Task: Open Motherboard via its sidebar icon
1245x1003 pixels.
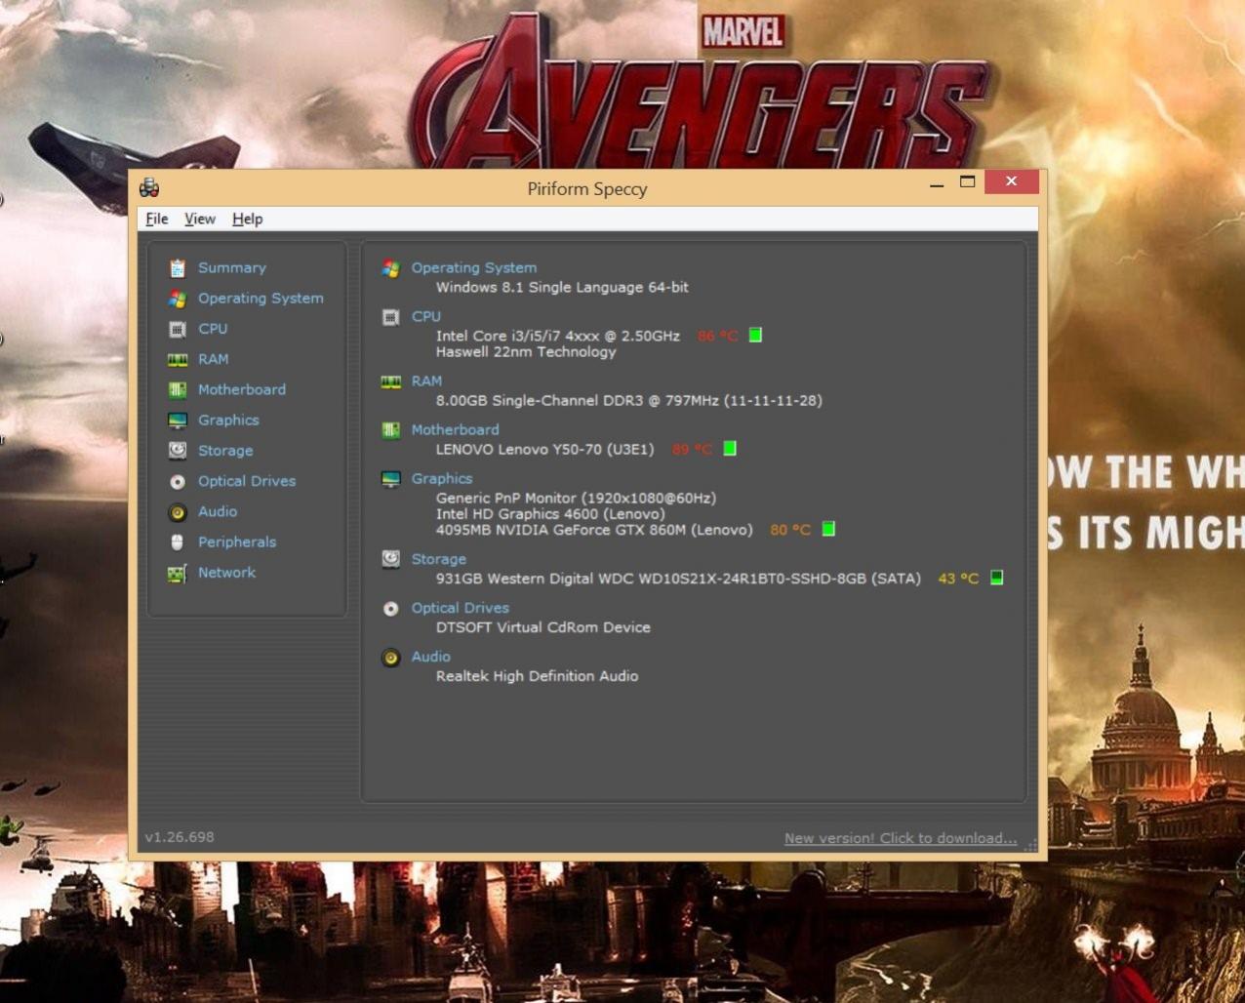Action: [177, 390]
